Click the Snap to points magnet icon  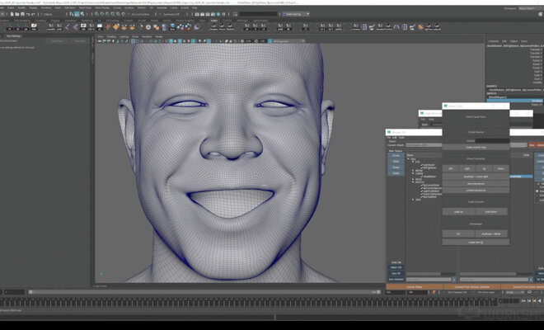coord(107,14)
